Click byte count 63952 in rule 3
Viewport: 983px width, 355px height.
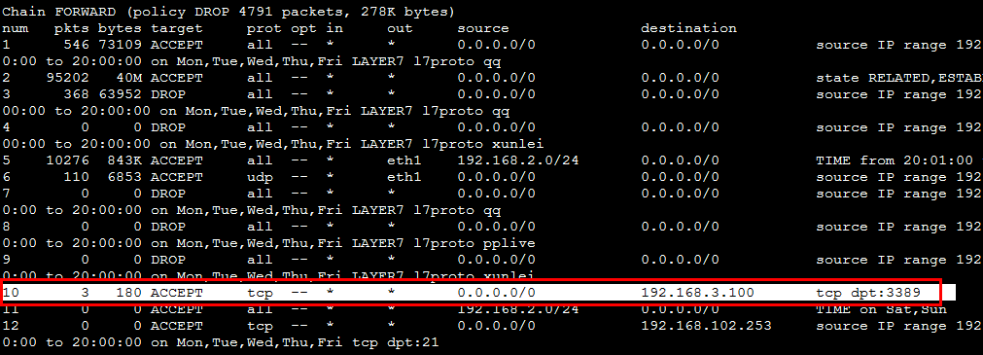tap(120, 94)
